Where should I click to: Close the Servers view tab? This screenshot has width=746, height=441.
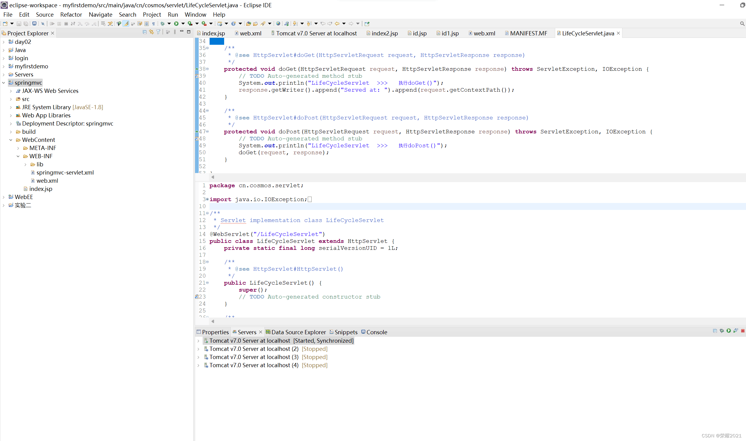pos(260,332)
